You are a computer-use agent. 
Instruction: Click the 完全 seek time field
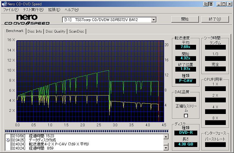(215, 69)
